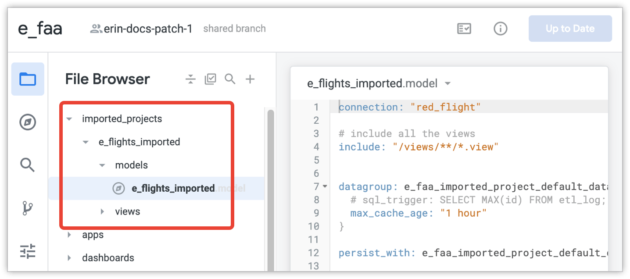Screen dimensions: 630x279
Task: Open search from the left sidebar
Action: pos(27,165)
